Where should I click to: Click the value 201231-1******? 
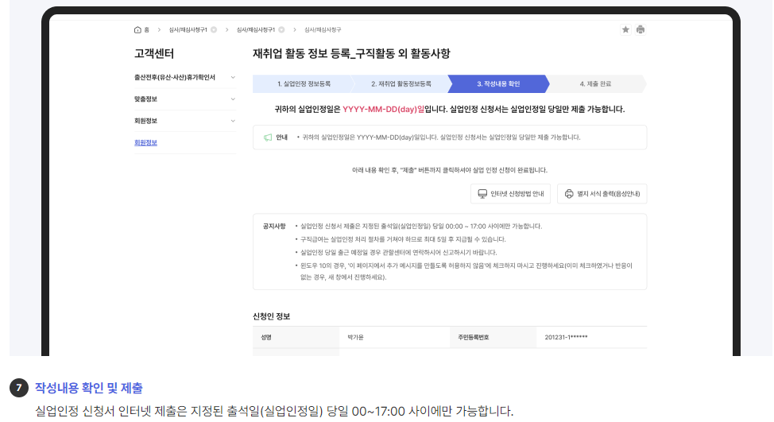tap(566, 338)
